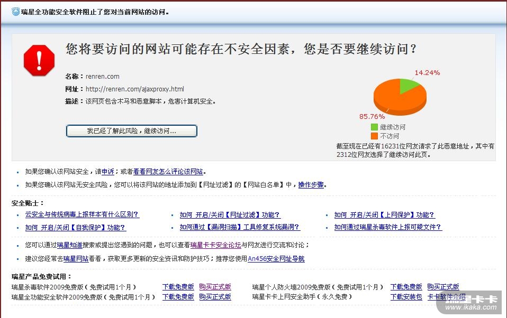The image size is (507, 318).
Task: Click orange 不访问 legend swatch
Action: (x=375, y=136)
